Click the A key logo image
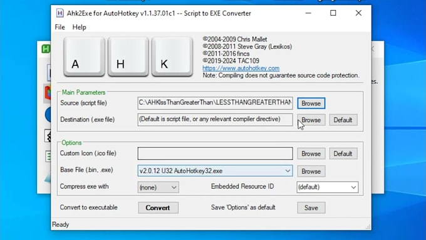426x240 pixels. pyautogui.click(x=84, y=56)
